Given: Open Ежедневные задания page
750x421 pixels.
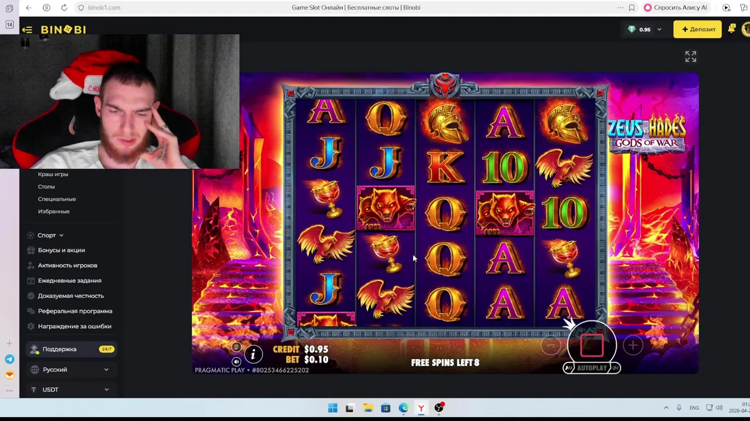Looking at the screenshot, I should 69,281.
